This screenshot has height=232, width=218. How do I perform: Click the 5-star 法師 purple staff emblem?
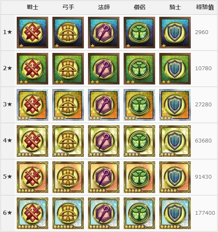(x=104, y=177)
